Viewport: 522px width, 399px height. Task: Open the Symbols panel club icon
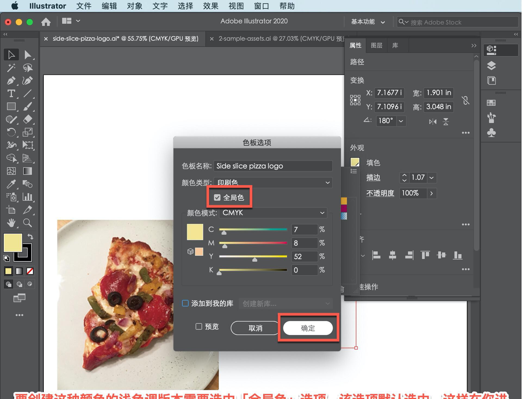(491, 133)
